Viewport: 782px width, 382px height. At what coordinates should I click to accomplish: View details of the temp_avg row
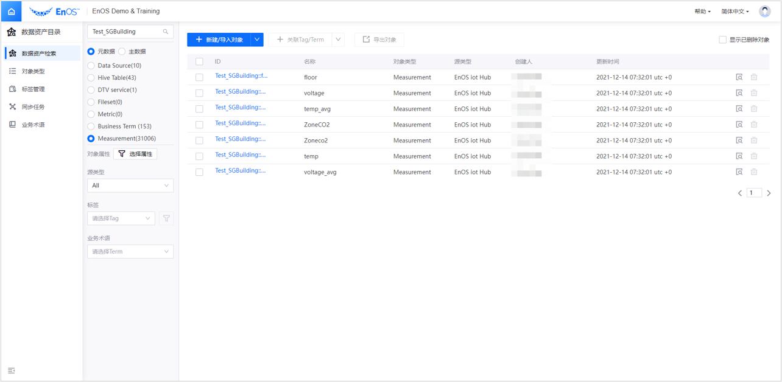pyautogui.click(x=739, y=109)
